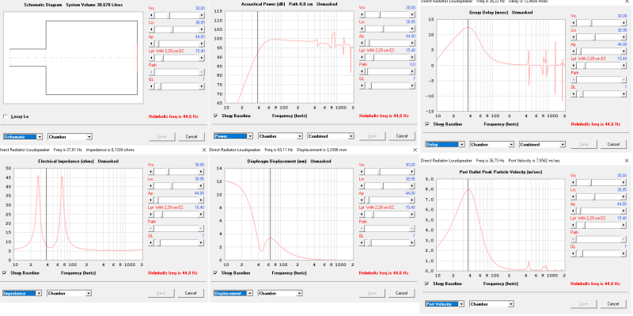This screenshot has width=633, height=316.
Task: Decrease Vrc with left arrow in Schematic panel
Action: pyautogui.click(x=151, y=15)
